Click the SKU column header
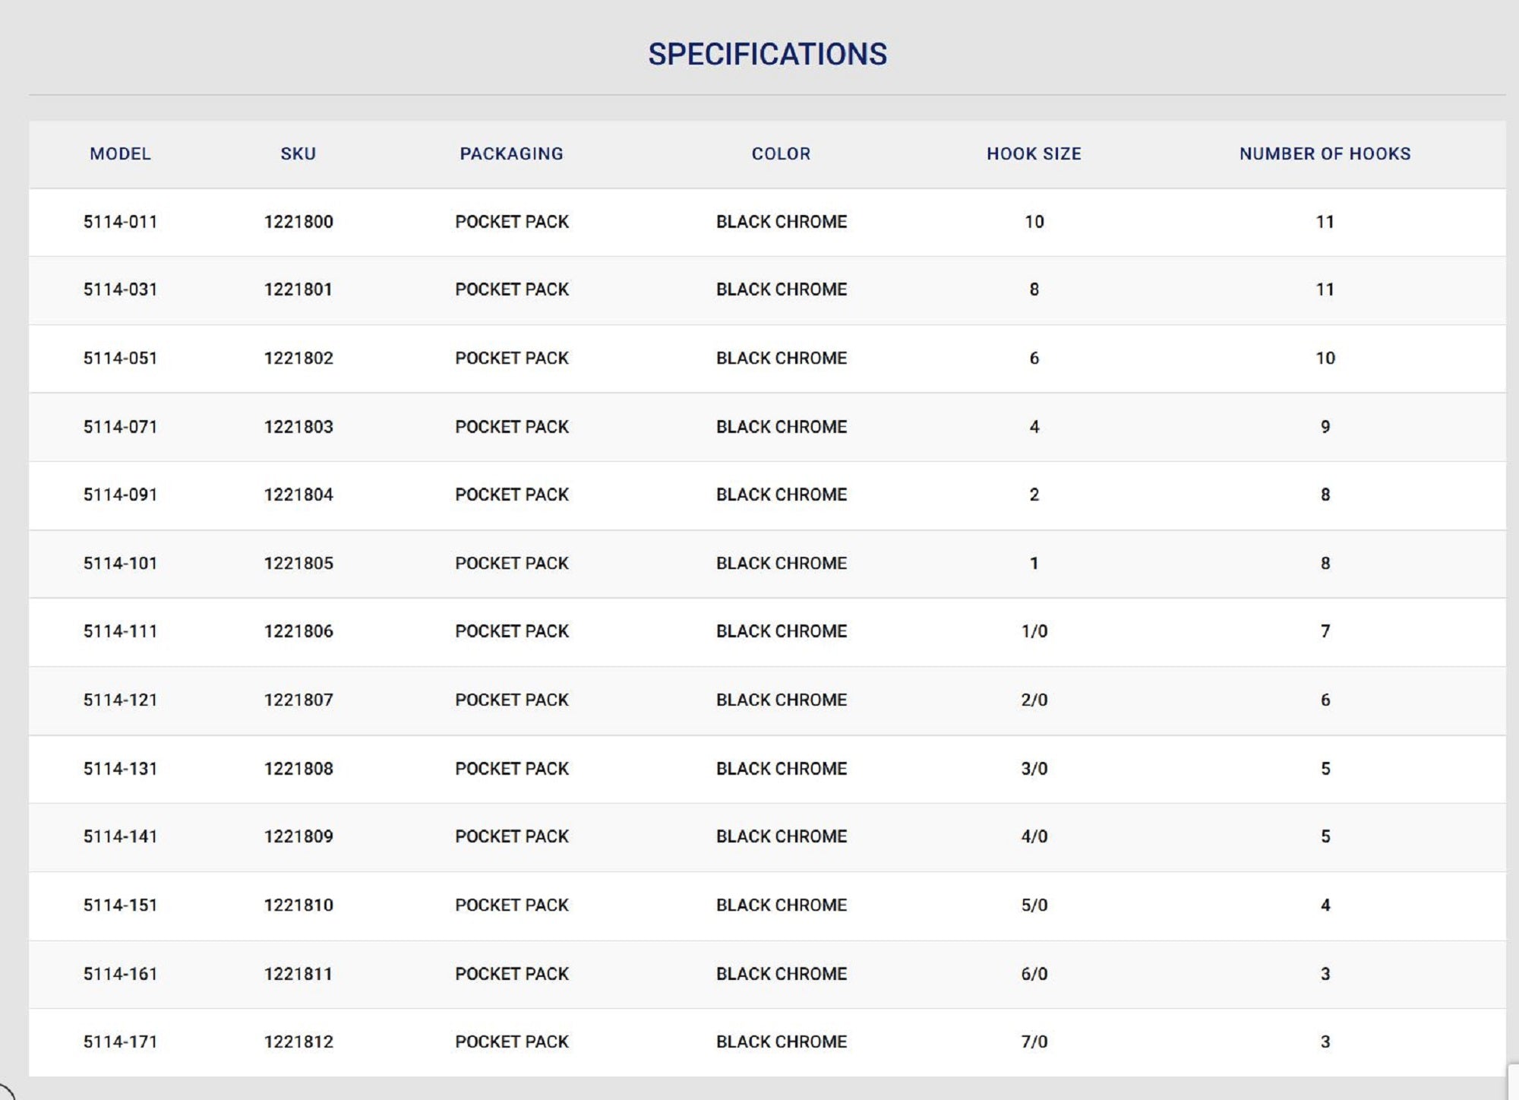Viewport: 1519px width, 1100px height. (298, 153)
